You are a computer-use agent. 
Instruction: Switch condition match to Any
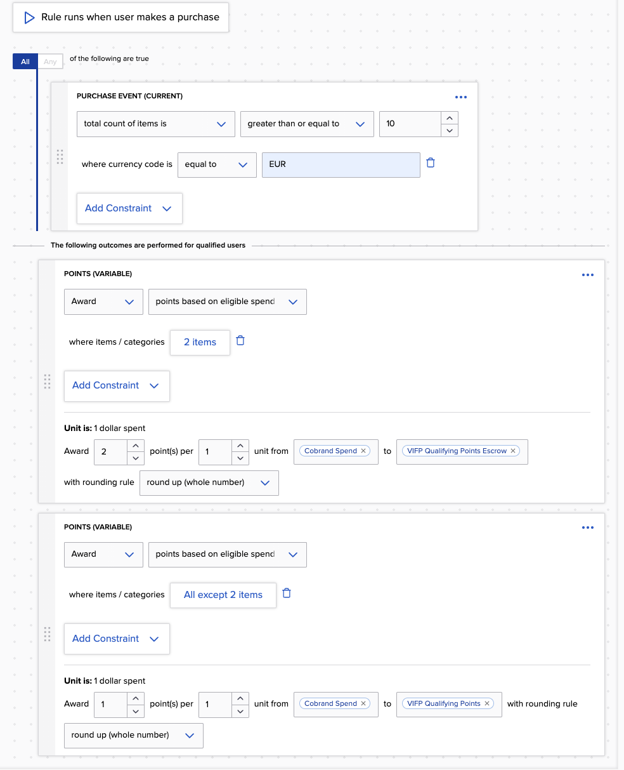(x=50, y=62)
